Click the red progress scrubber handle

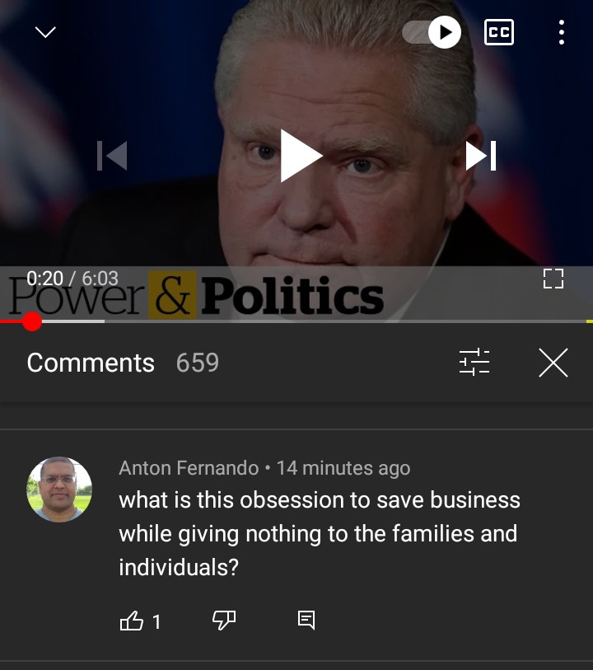[32, 321]
